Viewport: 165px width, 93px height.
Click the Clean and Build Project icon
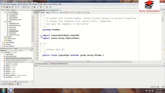pyautogui.click(x=41, y=7)
